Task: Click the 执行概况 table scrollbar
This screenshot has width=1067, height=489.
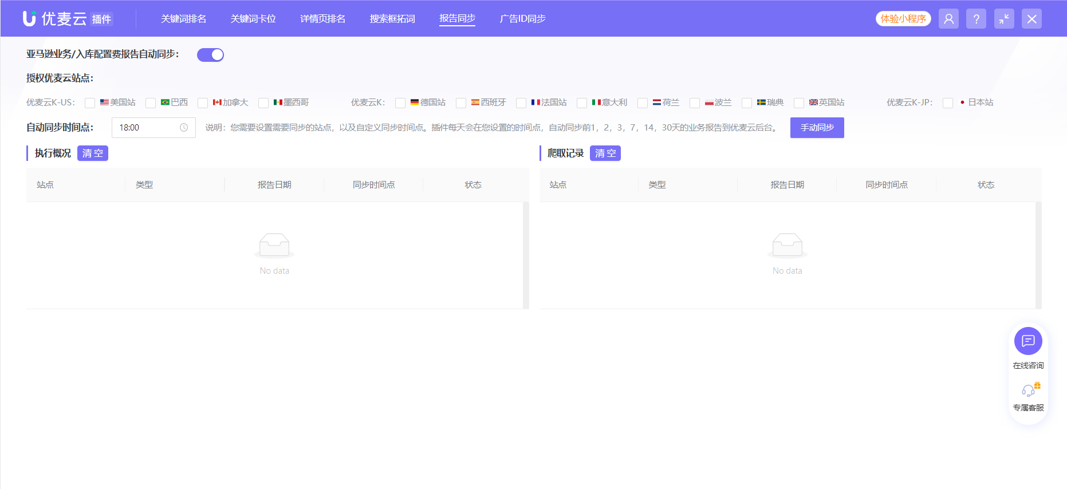Action: pos(526,255)
